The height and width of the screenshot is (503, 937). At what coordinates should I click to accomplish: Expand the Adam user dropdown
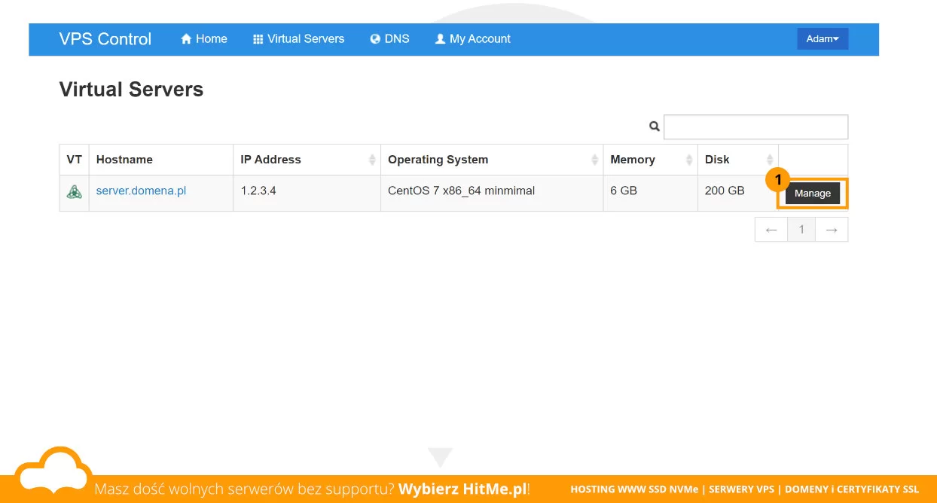coord(823,39)
